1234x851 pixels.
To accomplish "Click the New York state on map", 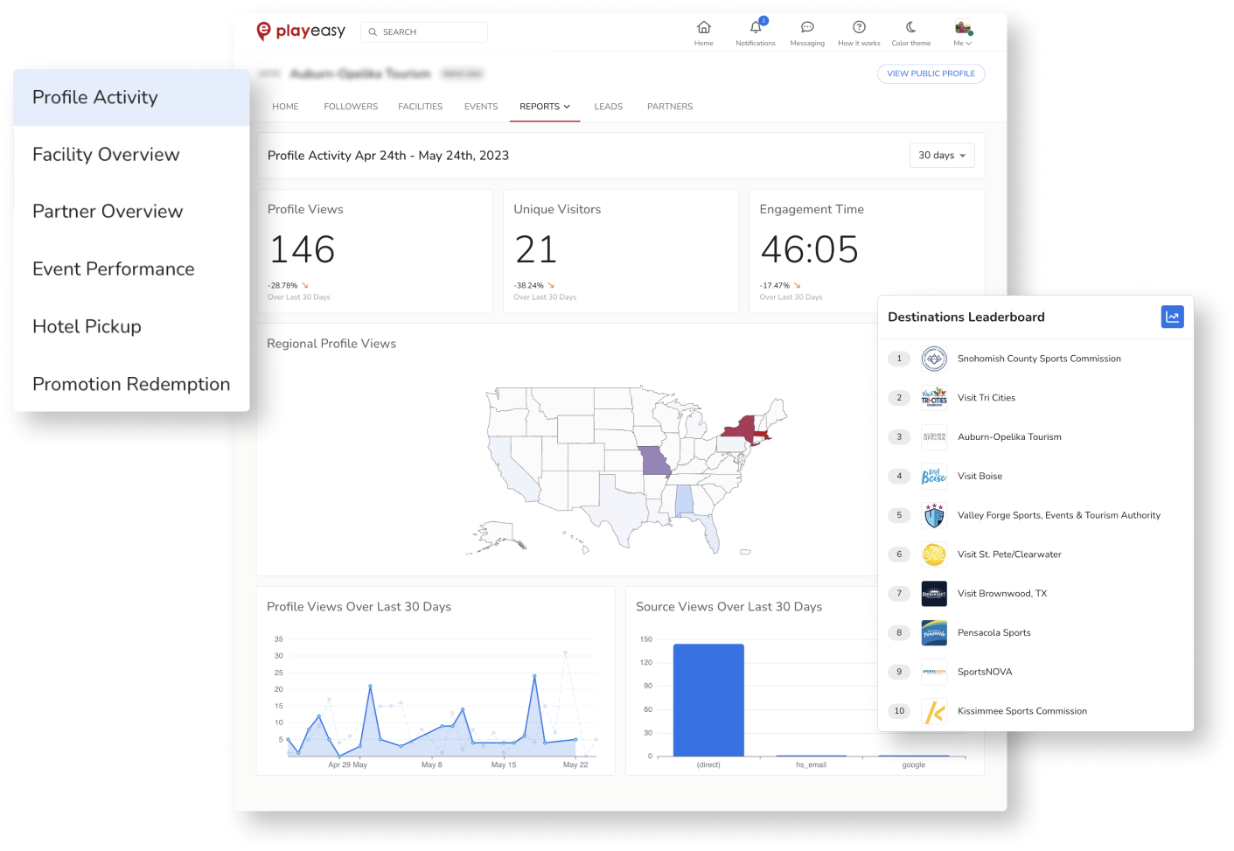I will [x=742, y=428].
